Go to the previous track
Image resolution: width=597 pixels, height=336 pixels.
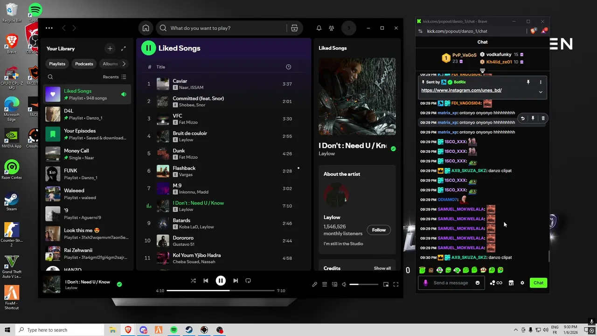(x=206, y=280)
